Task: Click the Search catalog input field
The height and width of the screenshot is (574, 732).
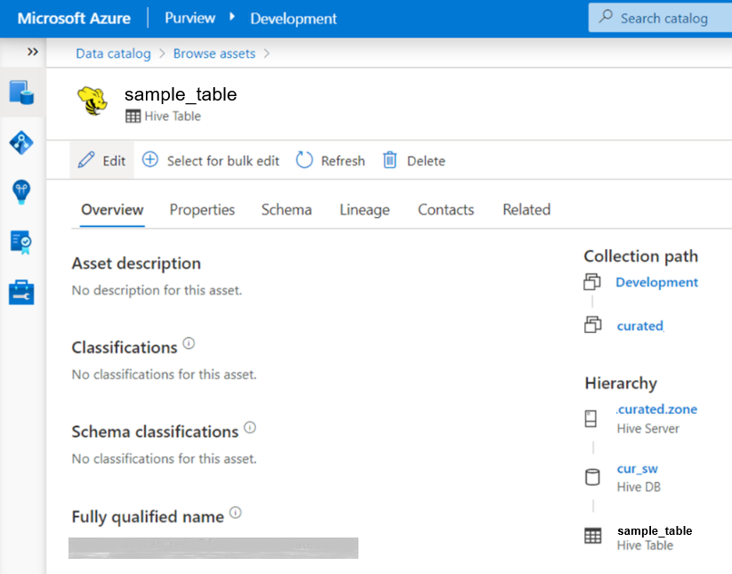Action: pyautogui.click(x=660, y=18)
